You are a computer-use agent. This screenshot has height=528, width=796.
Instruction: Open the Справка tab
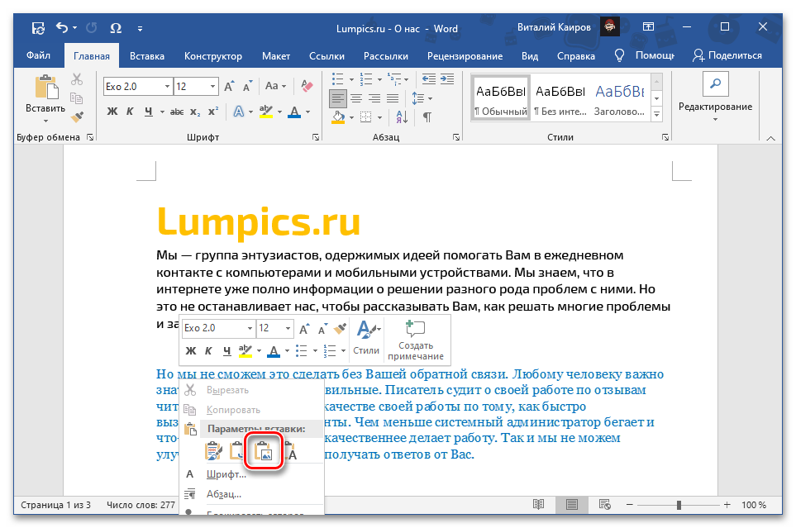coord(575,56)
